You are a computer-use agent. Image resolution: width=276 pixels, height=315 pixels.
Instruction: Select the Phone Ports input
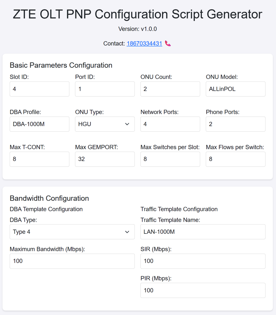point(236,124)
